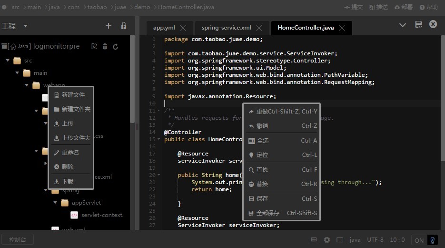Open the tab list chevron dropdown
The width and height of the screenshot is (445, 248).
[x=403, y=25]
